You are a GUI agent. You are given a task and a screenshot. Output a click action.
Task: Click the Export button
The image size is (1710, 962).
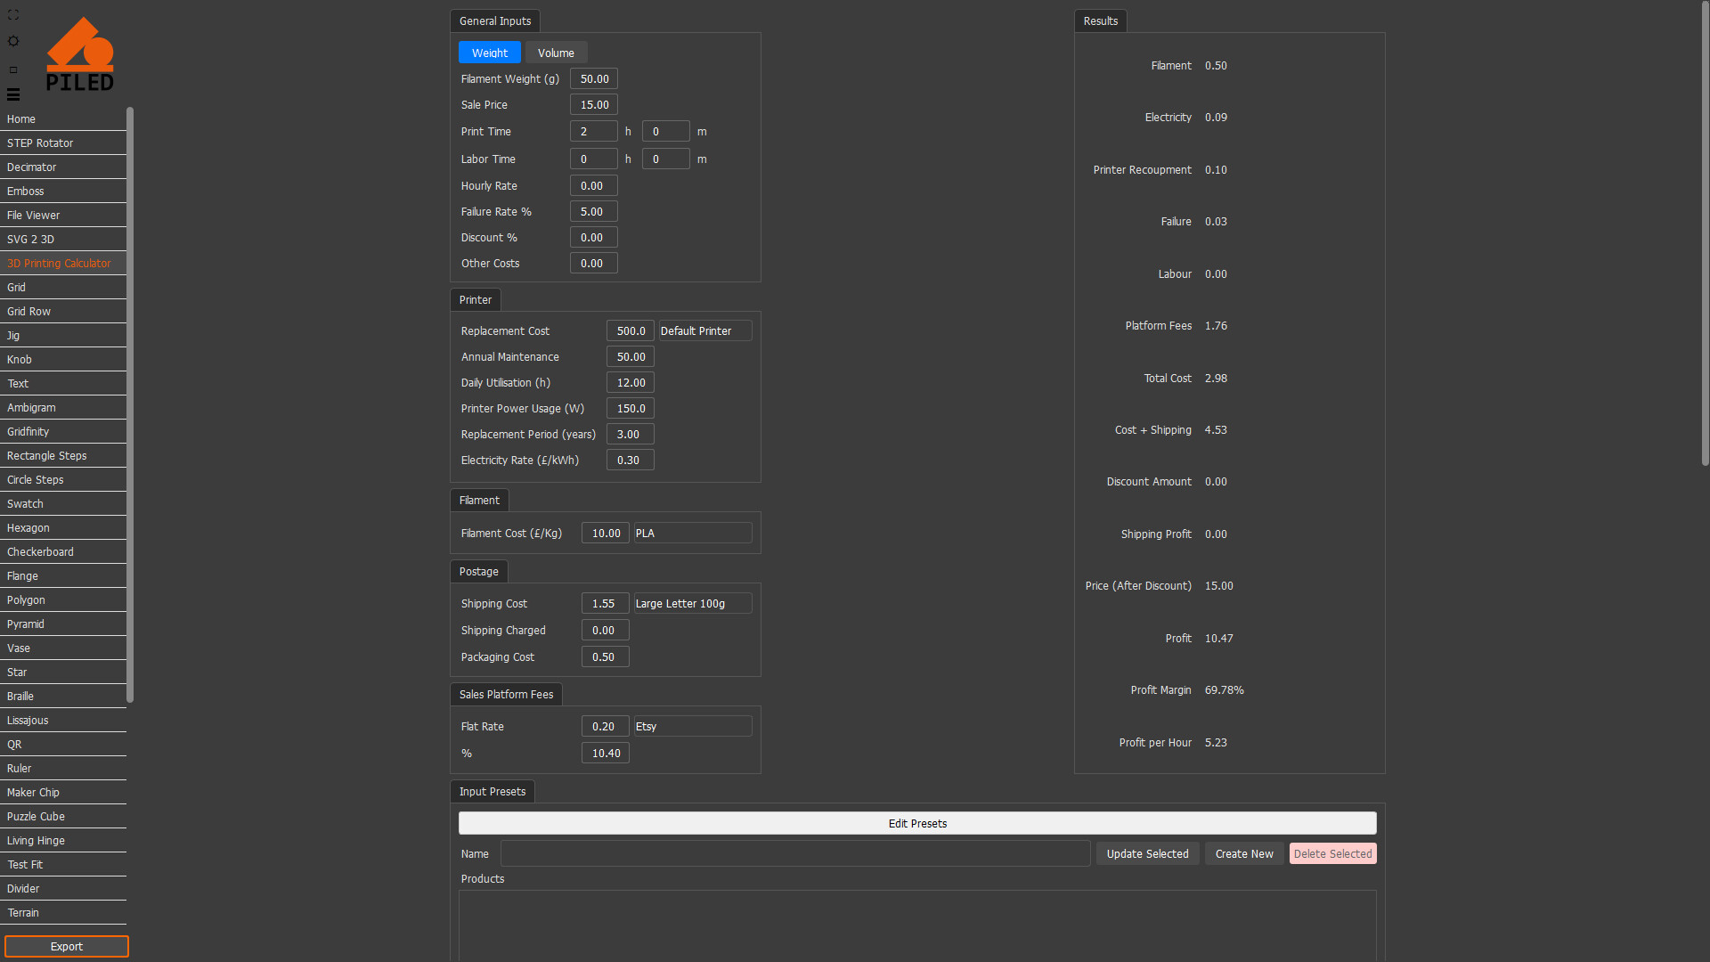coord(66,946)
